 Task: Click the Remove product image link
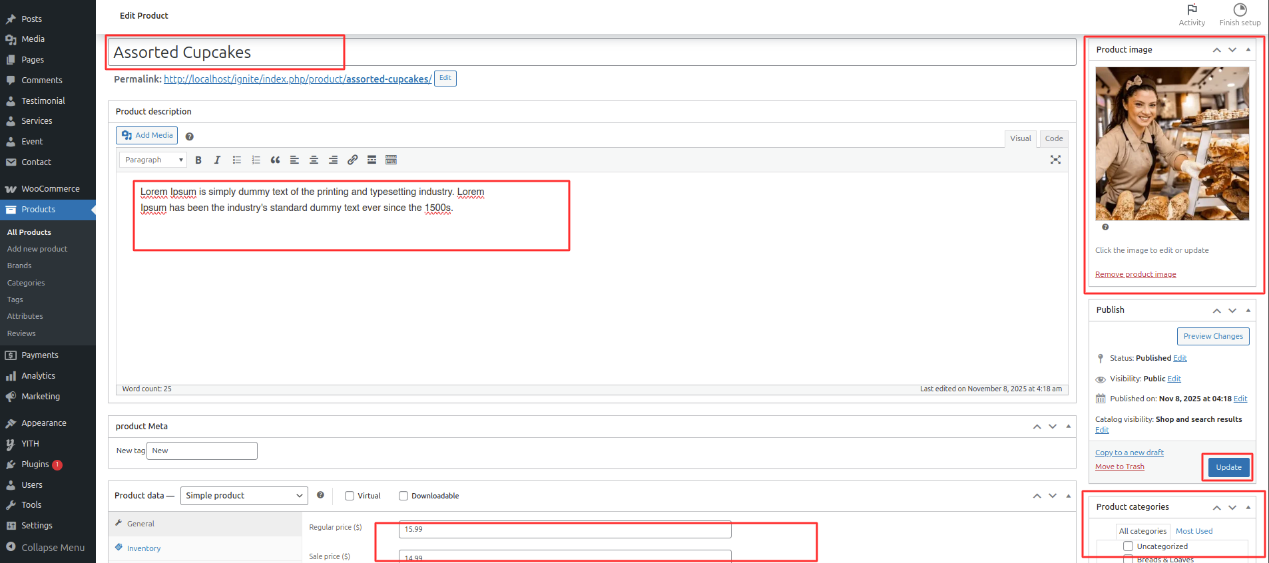(1135, 274)
